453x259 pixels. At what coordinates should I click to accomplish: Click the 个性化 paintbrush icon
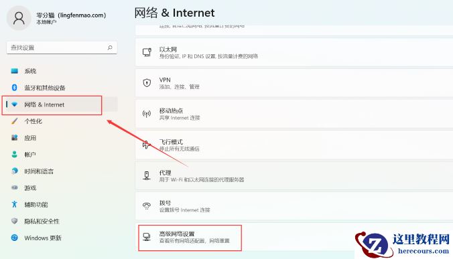[15, 121]
